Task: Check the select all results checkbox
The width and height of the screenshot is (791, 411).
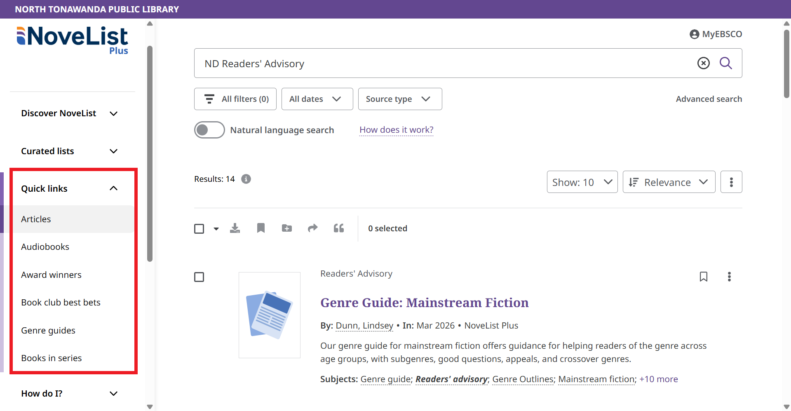Action: [x=199, y=229]
